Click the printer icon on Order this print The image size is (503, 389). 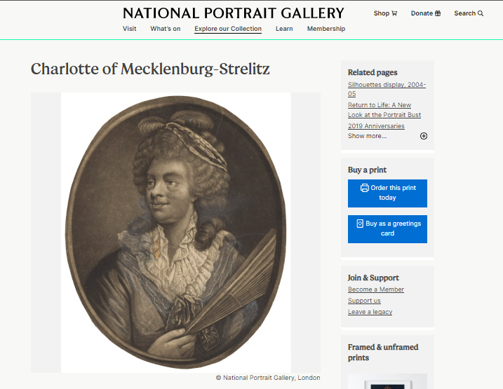tap(364, 188)
